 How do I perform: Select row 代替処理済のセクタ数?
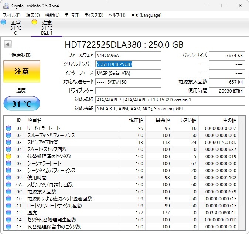click(121, 156)
